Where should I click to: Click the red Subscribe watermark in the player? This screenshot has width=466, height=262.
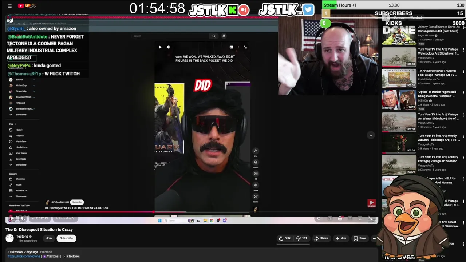point(371,203)
